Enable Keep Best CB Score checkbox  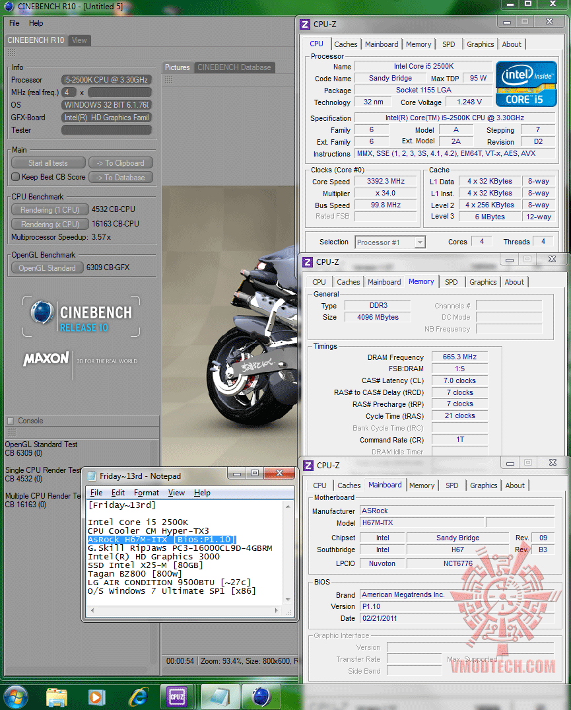coord(16,176)
